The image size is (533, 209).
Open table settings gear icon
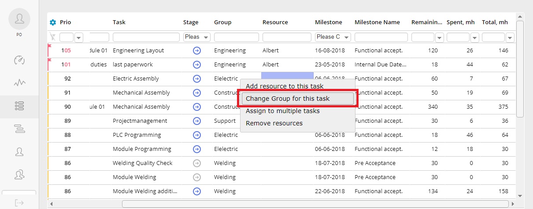pyautogui.click(x=53, y=22)
